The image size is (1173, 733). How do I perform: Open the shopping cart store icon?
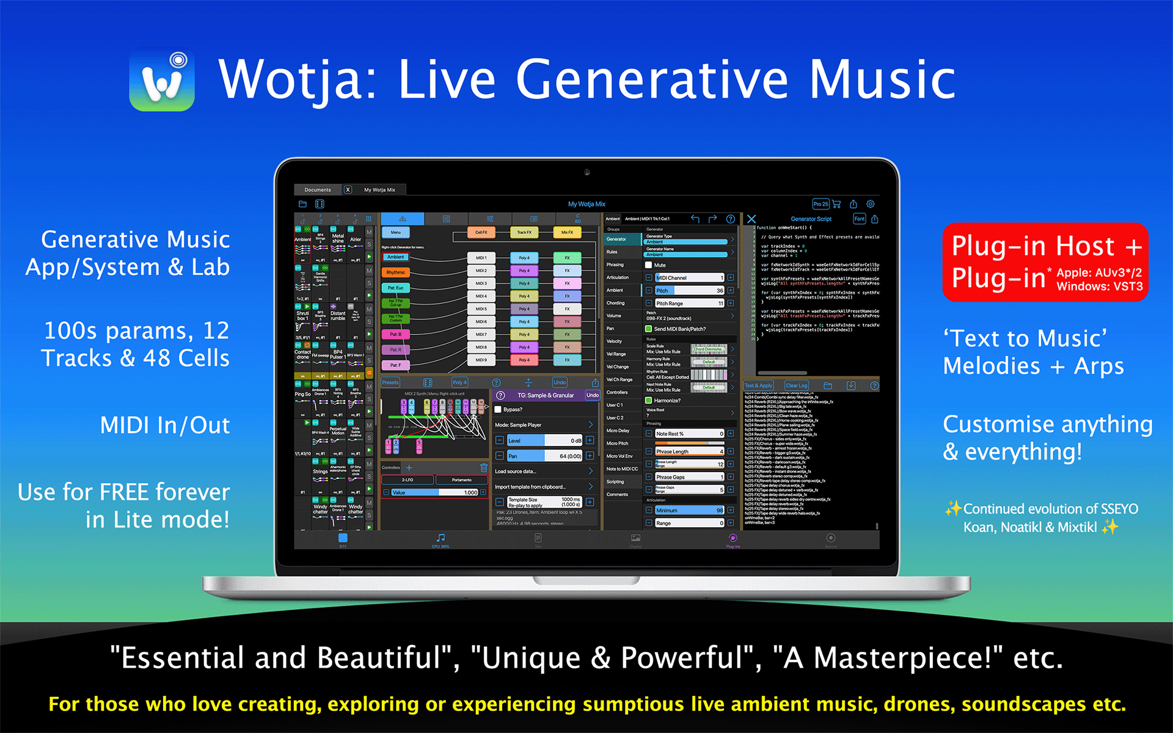[x=836, y=204]
